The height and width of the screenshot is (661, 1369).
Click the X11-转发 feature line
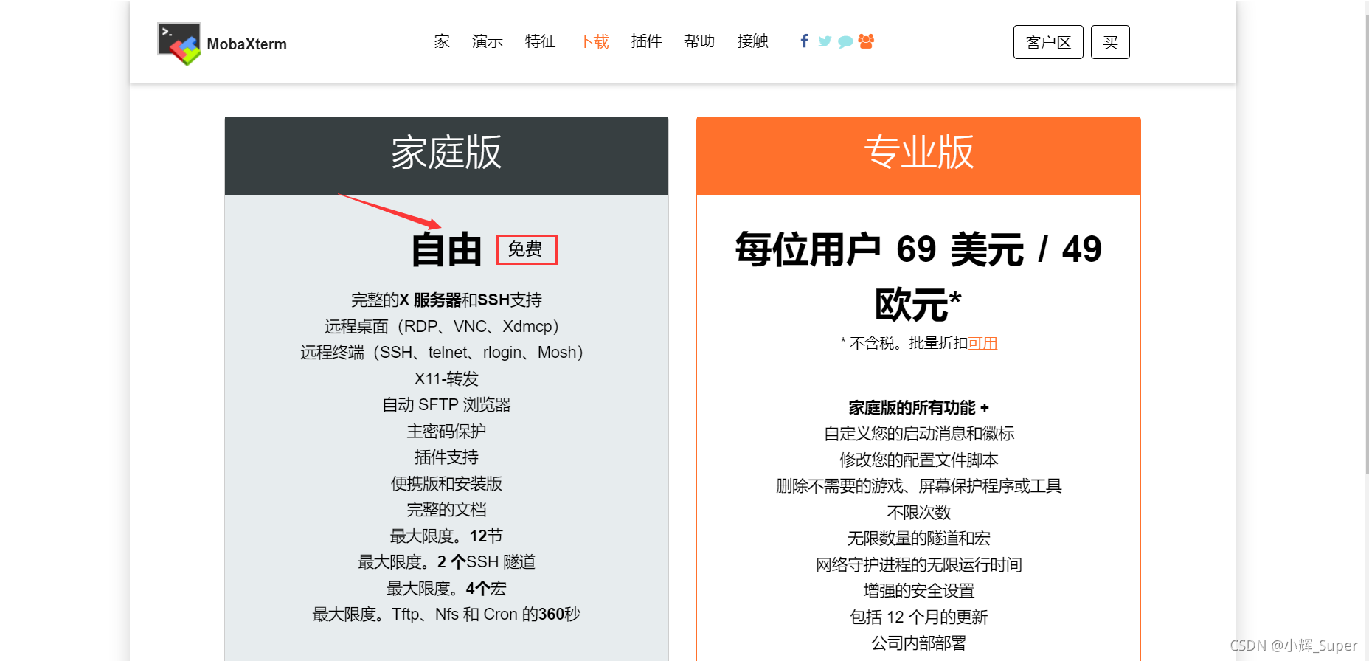[x=446, y=379]
